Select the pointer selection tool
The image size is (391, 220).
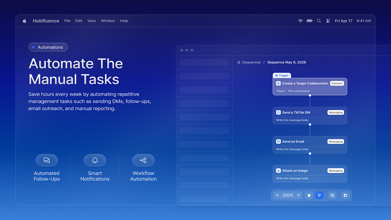coord(320,195)
